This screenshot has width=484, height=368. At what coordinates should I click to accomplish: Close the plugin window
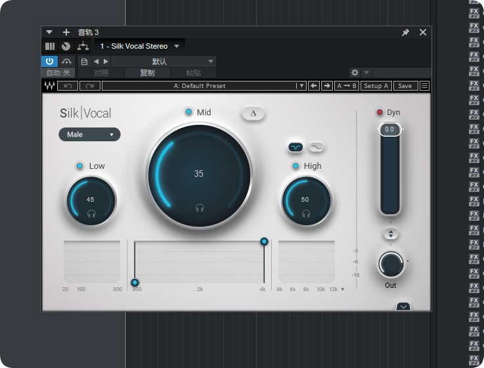[423, 32]
